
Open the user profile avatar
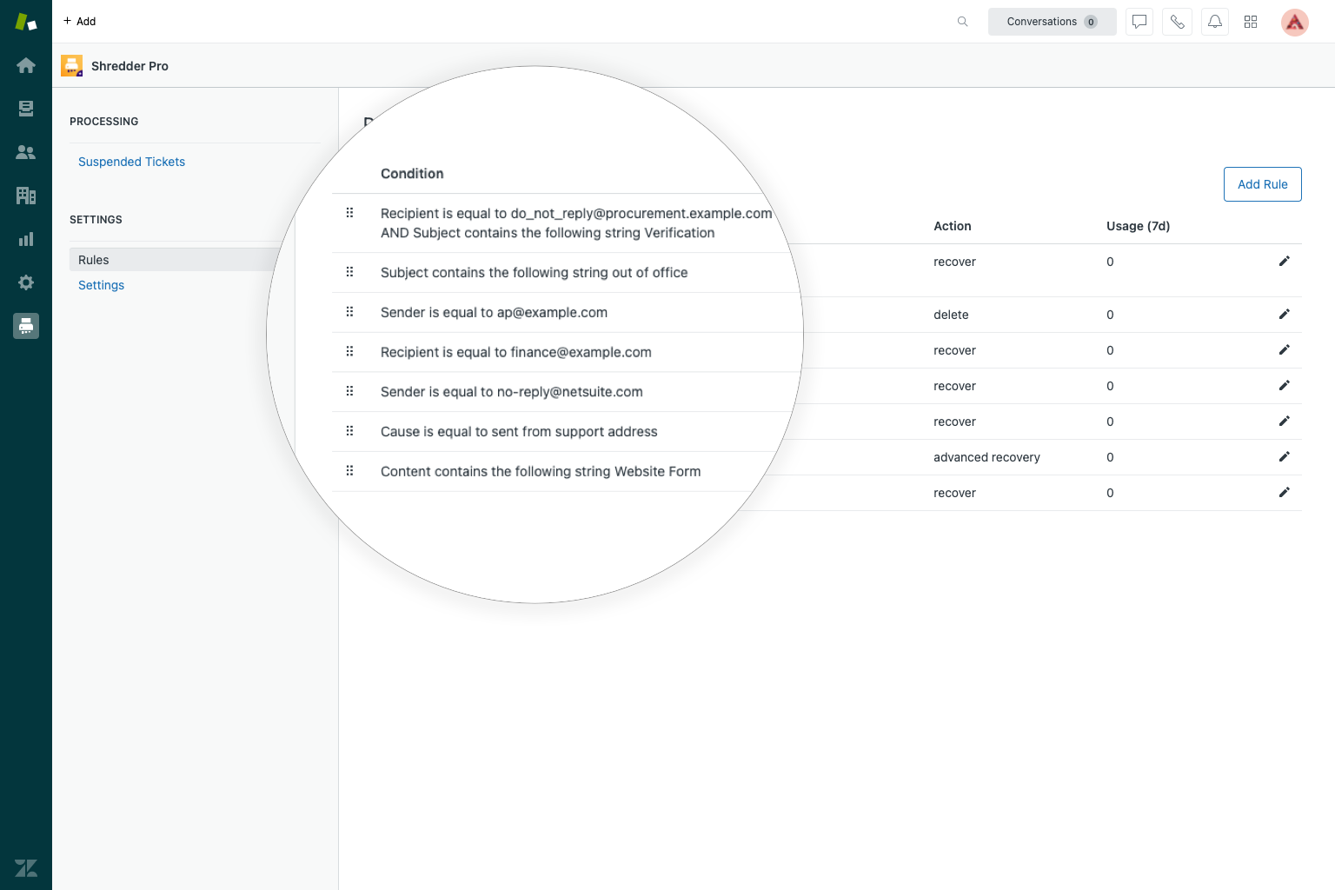tap(1294, 23)
